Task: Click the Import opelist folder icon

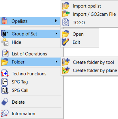Action: point(66,6)
